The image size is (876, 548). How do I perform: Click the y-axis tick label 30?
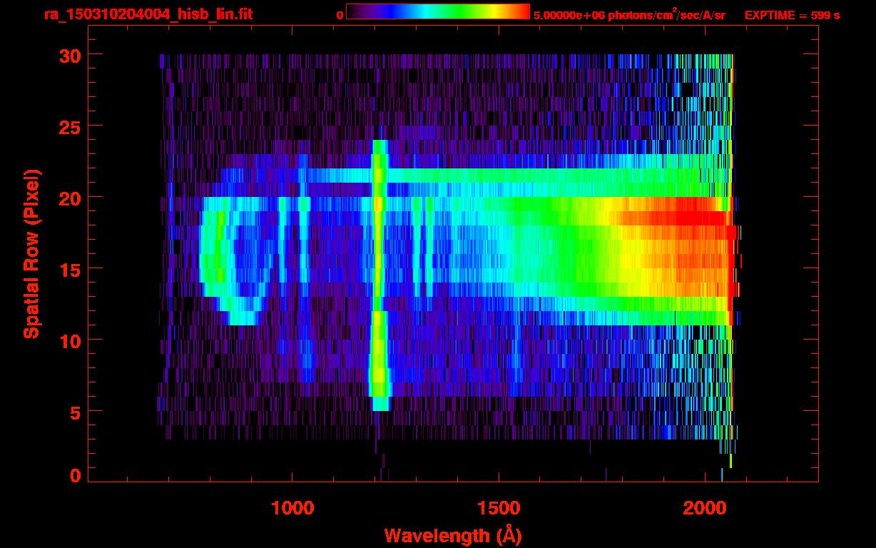coord(69,55)
